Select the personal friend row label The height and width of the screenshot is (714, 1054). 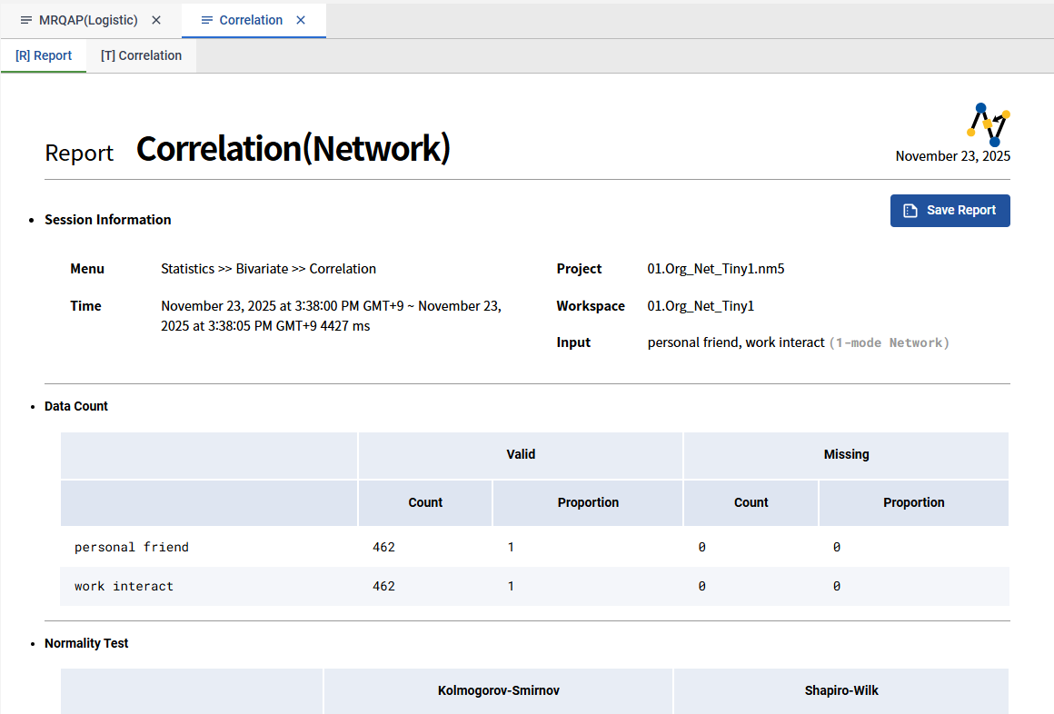point(132,547)
